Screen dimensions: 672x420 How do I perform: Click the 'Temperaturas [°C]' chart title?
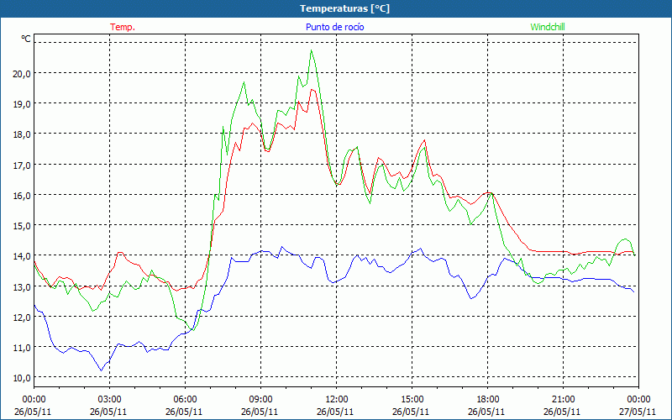pyautogui.click(x=344, y=8)
